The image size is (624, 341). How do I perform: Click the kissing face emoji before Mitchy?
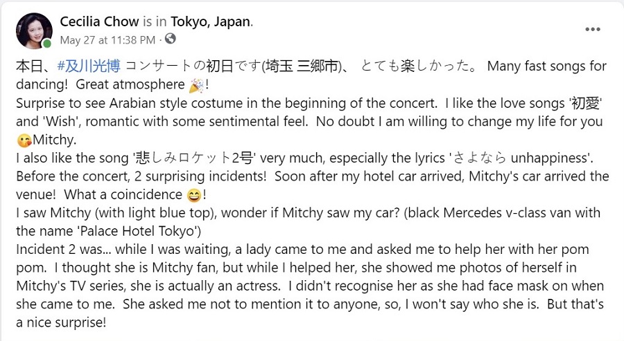[x=24, y=140]
